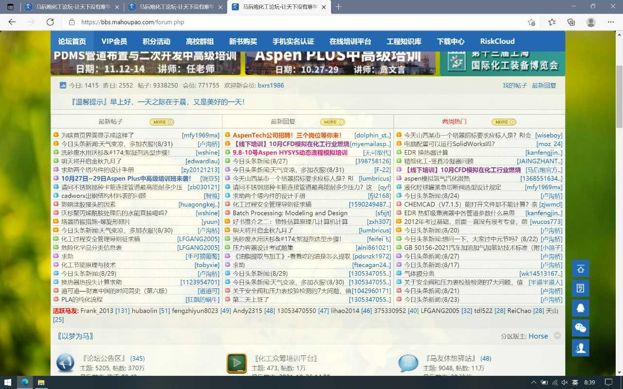Click the document floating sidebar icon

(x=581, y=288)
